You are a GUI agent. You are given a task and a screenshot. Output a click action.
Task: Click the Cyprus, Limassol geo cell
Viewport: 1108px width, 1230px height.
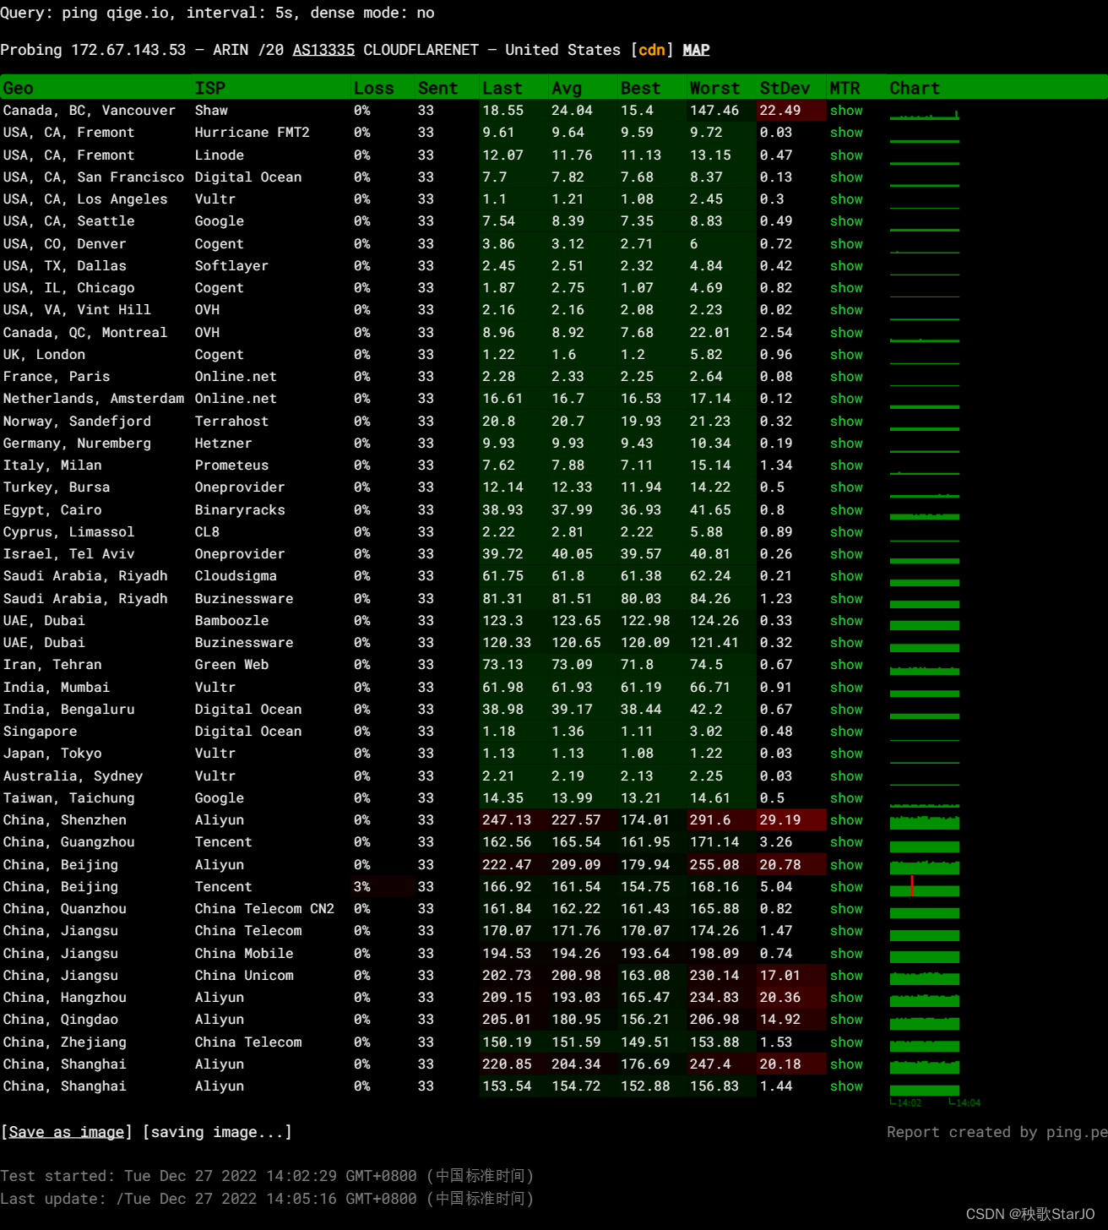click(x=68, y=532)
